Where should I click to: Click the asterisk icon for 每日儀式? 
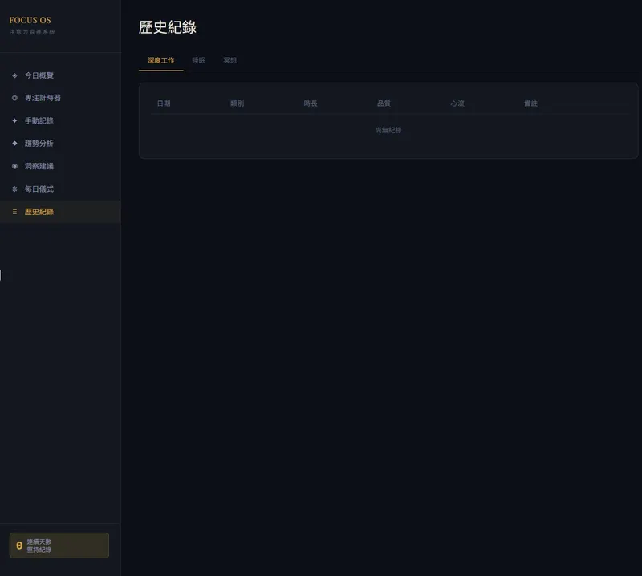tap(14, 189)
